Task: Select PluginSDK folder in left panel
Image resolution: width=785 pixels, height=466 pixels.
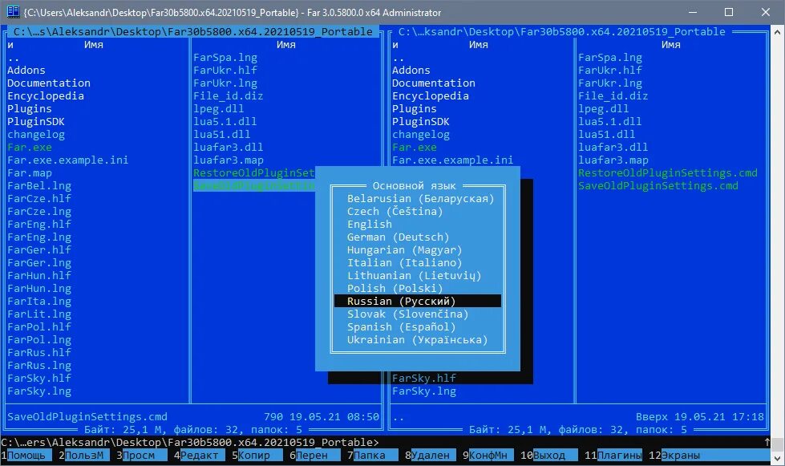Action: [x=35, y=122]
